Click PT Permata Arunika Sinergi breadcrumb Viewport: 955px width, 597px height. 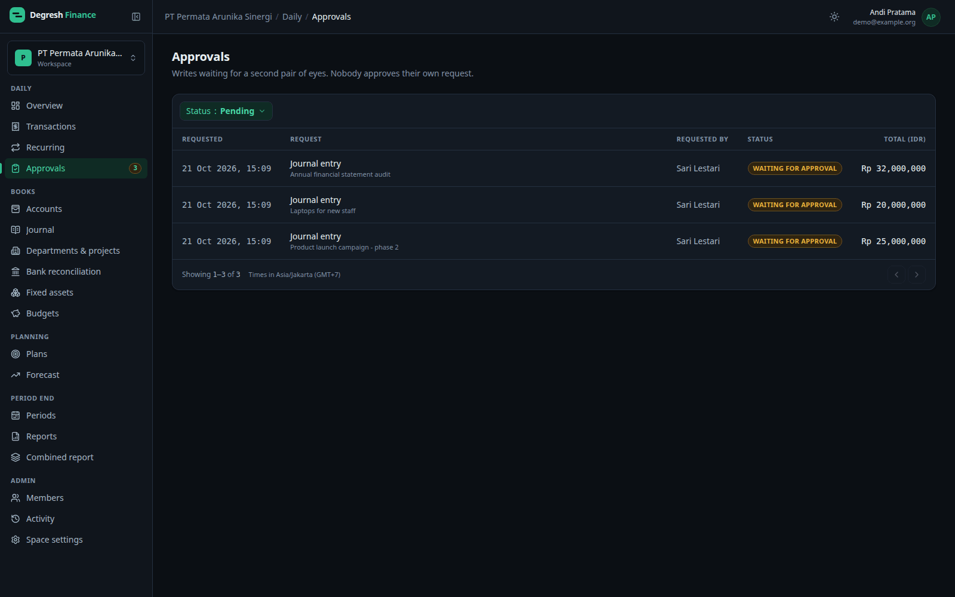tap(218, 17)
